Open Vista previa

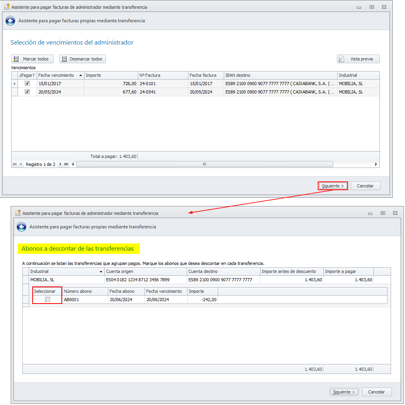tap(358, 59)
